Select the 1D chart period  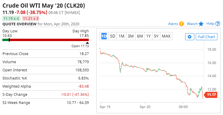coord(104,36)
